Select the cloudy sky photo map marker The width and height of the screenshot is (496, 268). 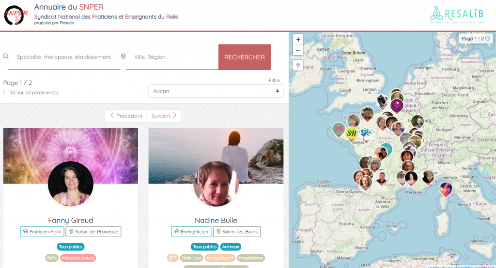[x=406, y=139]
